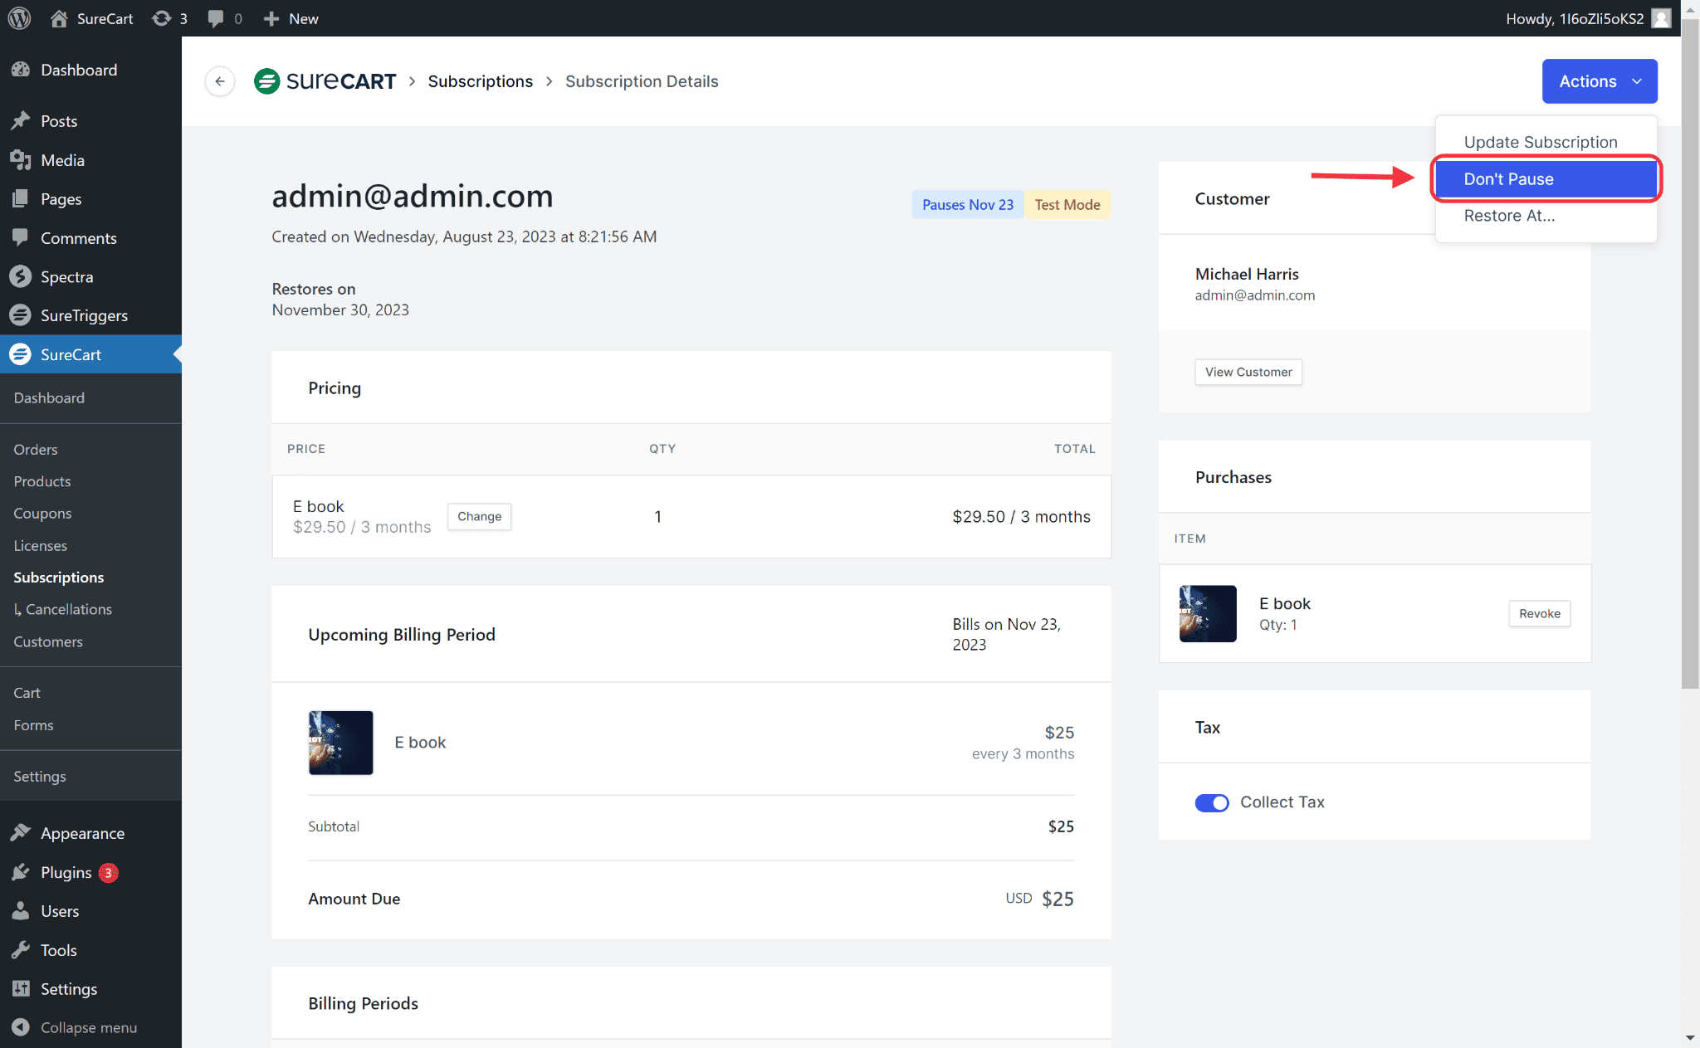The height and width of the screenshot is (1048, 1700).
Task: Open the WordPress logo menu
Action: click(20, 18)
